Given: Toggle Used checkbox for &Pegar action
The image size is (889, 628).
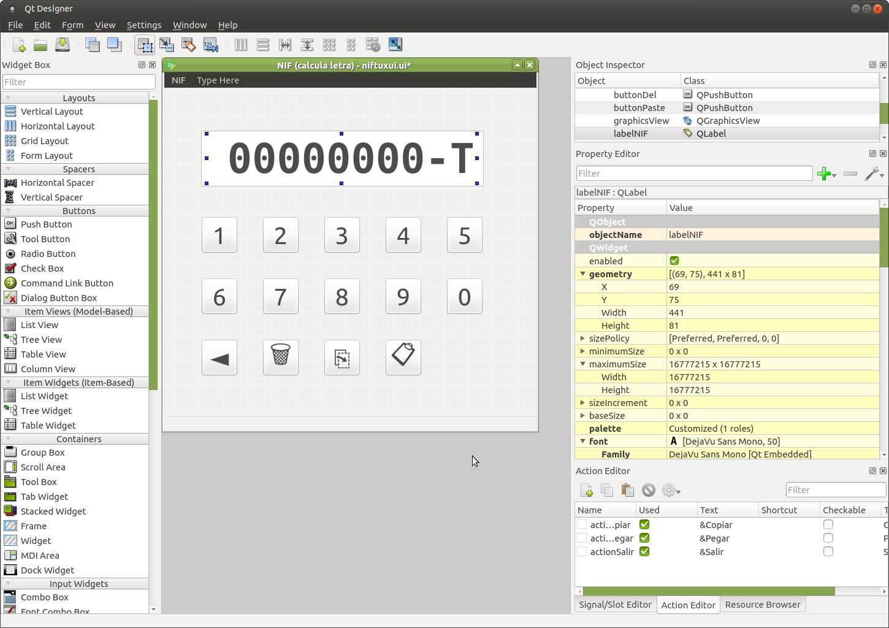Looking at the screenshot, I should coord(644,538).
